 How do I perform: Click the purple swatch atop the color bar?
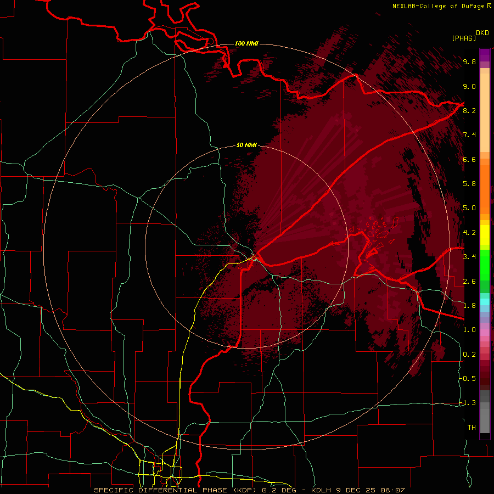(485, 55)
